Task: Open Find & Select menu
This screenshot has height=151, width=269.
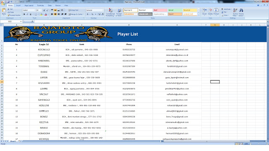Action: [241, 12]
